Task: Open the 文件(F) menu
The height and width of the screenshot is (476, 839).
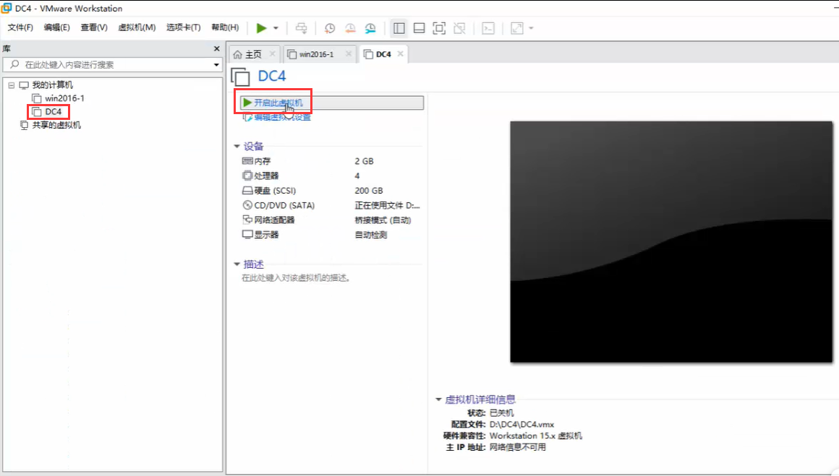Action: pyautogui.click(x=20, y=27)
